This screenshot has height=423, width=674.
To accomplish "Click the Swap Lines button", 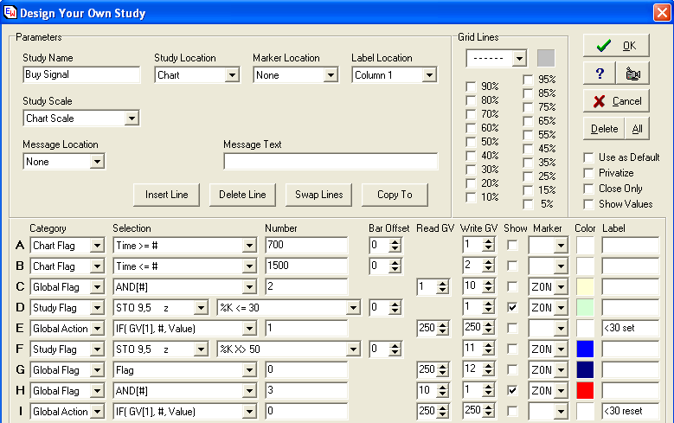I will pos(319,195).
